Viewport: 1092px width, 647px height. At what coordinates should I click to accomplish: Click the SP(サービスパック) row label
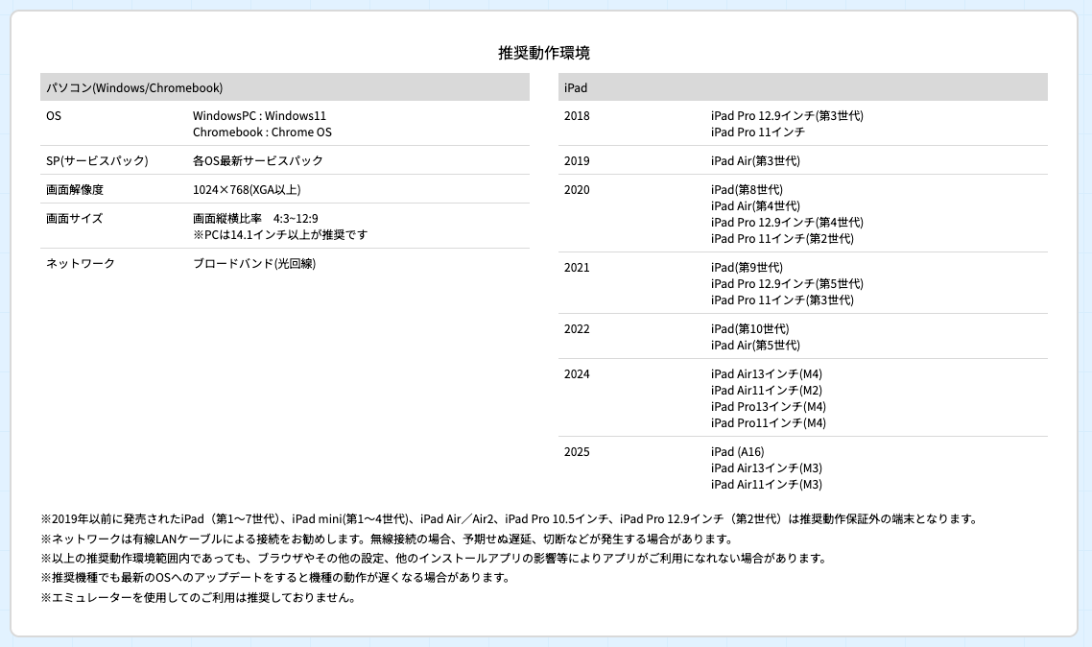click(97, 160)
